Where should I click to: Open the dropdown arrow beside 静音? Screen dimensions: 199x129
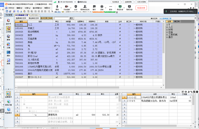point(61,8)
